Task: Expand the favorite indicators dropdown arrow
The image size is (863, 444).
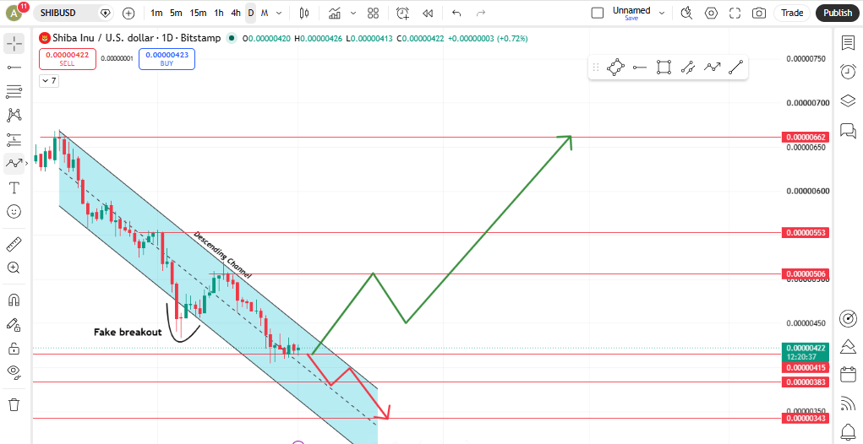Action: [352, 14]
